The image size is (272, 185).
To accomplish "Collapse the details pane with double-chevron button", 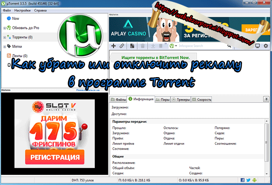I will [266, 99].
